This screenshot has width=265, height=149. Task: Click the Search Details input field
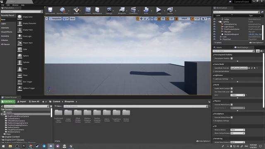(234, 51)
